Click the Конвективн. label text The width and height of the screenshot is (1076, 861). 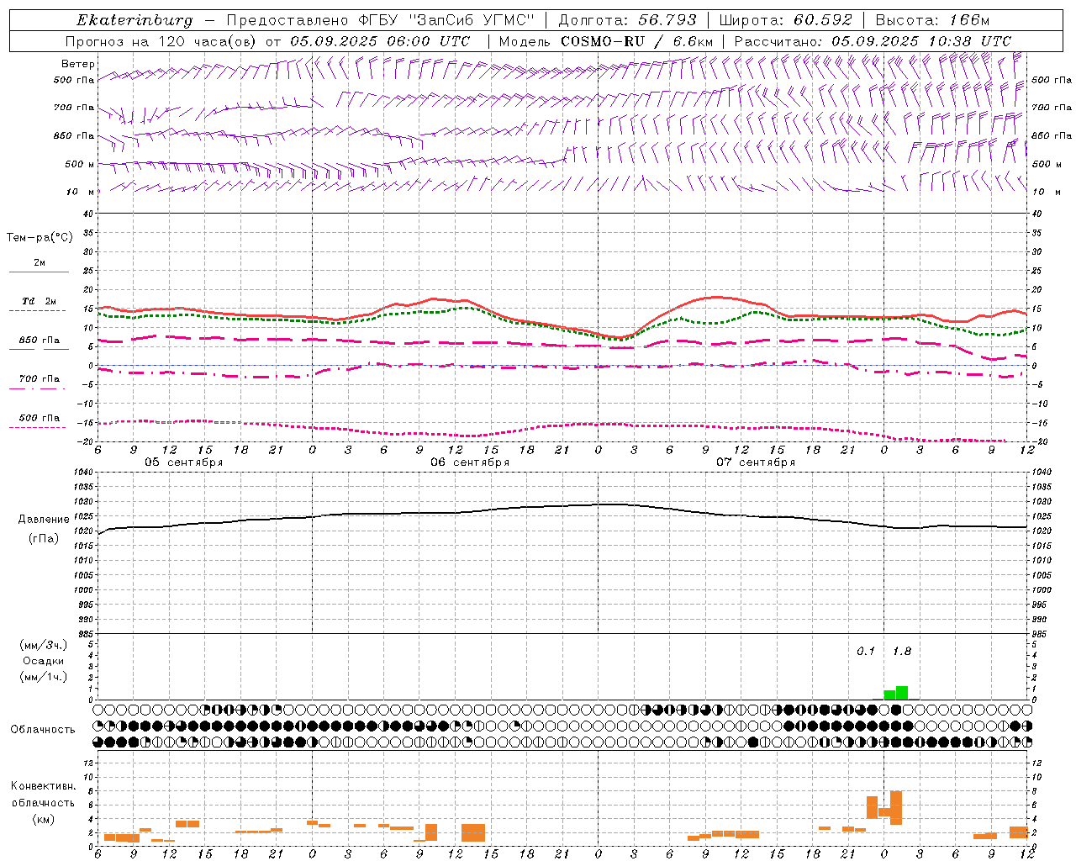(x=44, y=786)
